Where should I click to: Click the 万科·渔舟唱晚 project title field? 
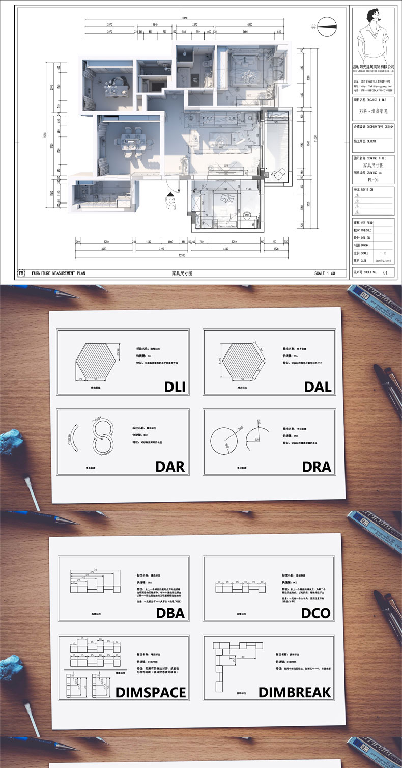(373, 111)
